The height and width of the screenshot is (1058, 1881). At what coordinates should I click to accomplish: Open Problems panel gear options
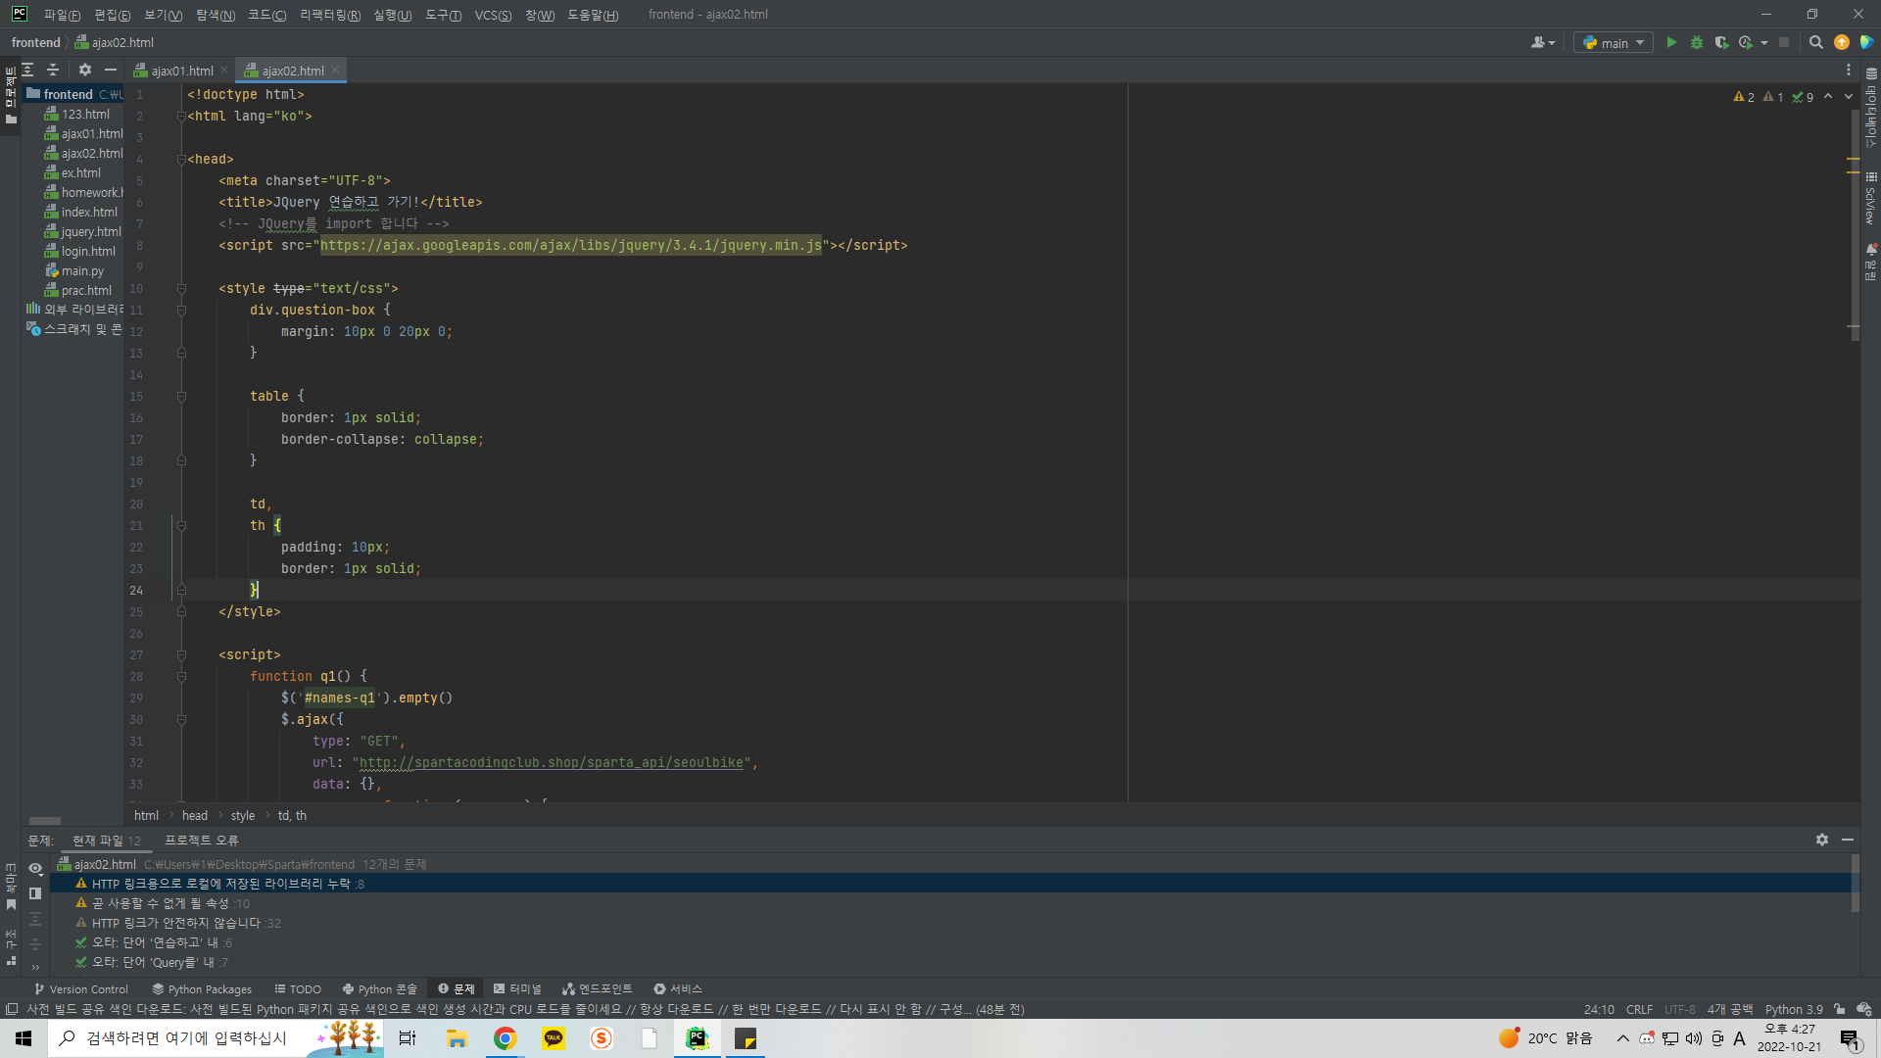pos(1822,840)
